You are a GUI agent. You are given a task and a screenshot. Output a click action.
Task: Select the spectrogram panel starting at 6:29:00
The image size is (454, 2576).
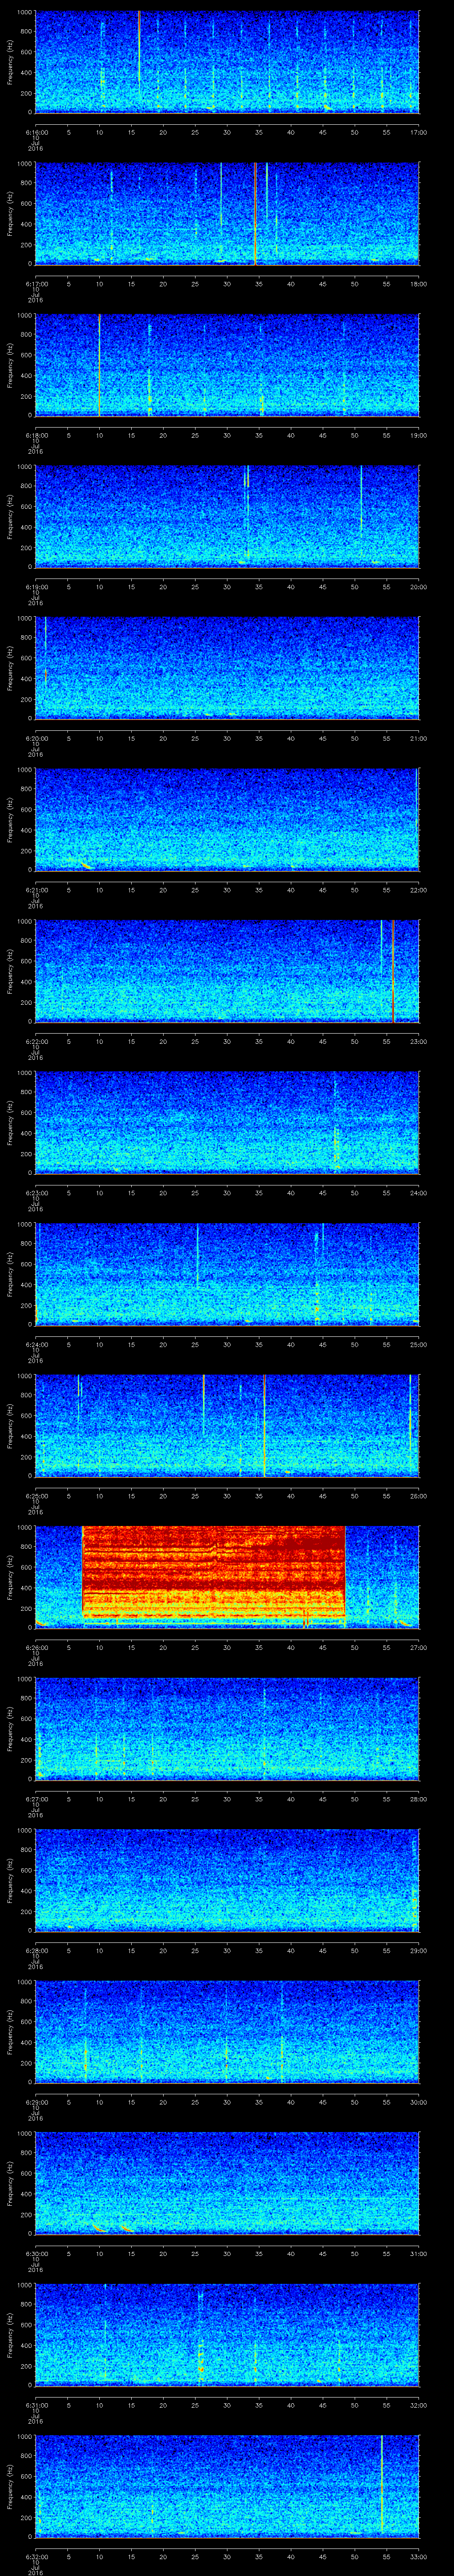[x=227, y=2032]
